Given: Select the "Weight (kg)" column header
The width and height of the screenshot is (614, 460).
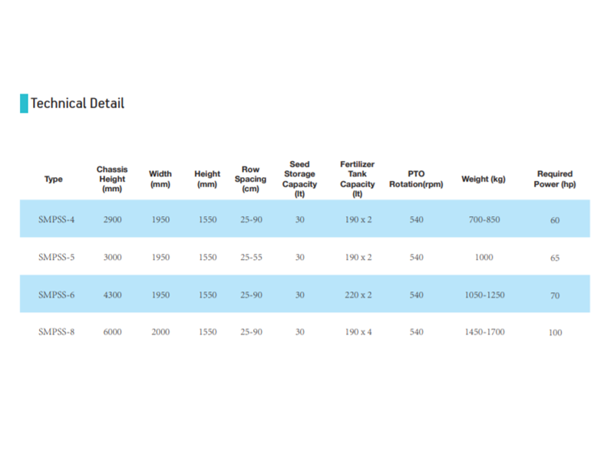Looking at the screenshot, I should pos(484,179).
